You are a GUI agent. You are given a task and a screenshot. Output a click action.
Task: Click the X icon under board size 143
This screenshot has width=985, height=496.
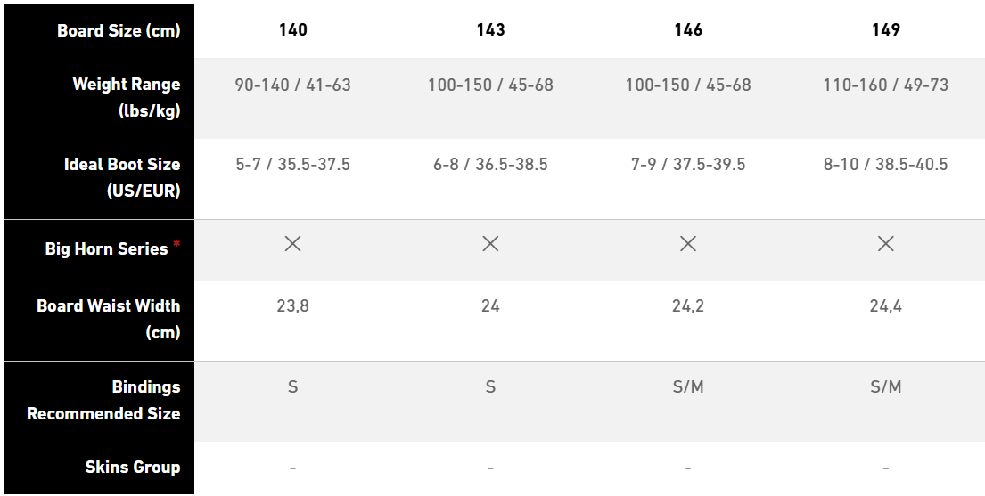tap(490, 244)
